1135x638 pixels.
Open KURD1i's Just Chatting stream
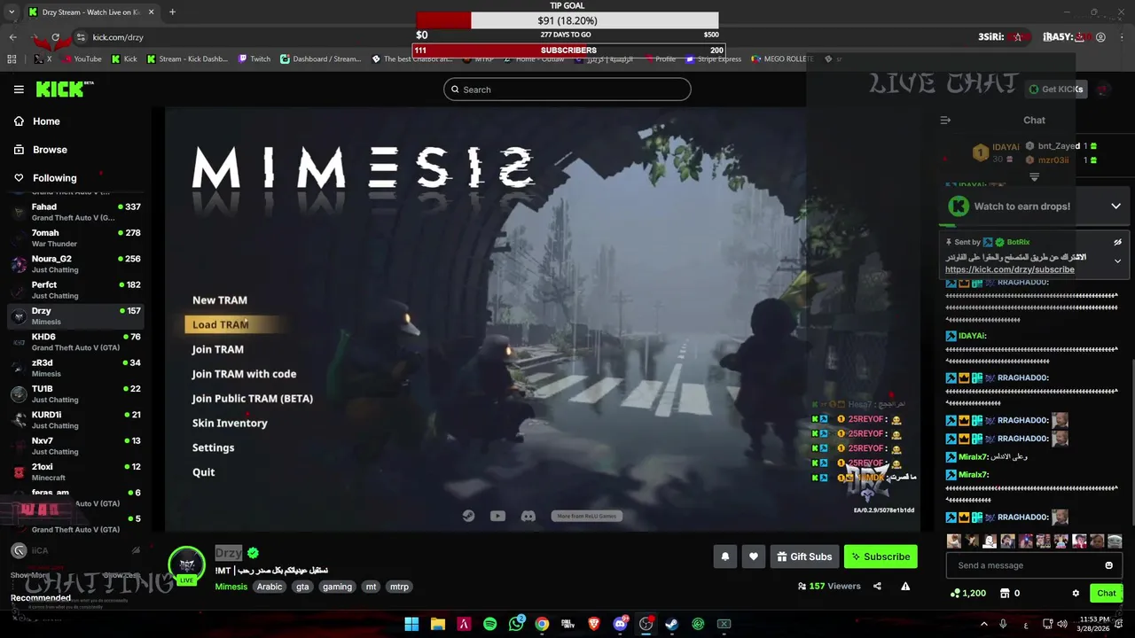(75, 420)
